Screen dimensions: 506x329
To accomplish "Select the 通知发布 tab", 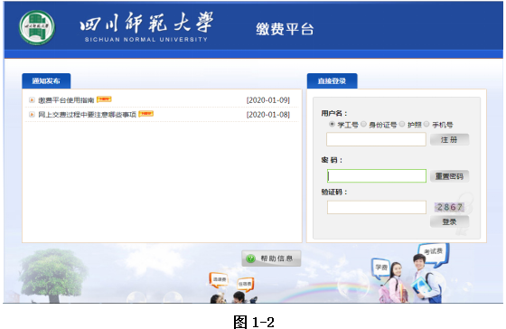I will 46,80.
